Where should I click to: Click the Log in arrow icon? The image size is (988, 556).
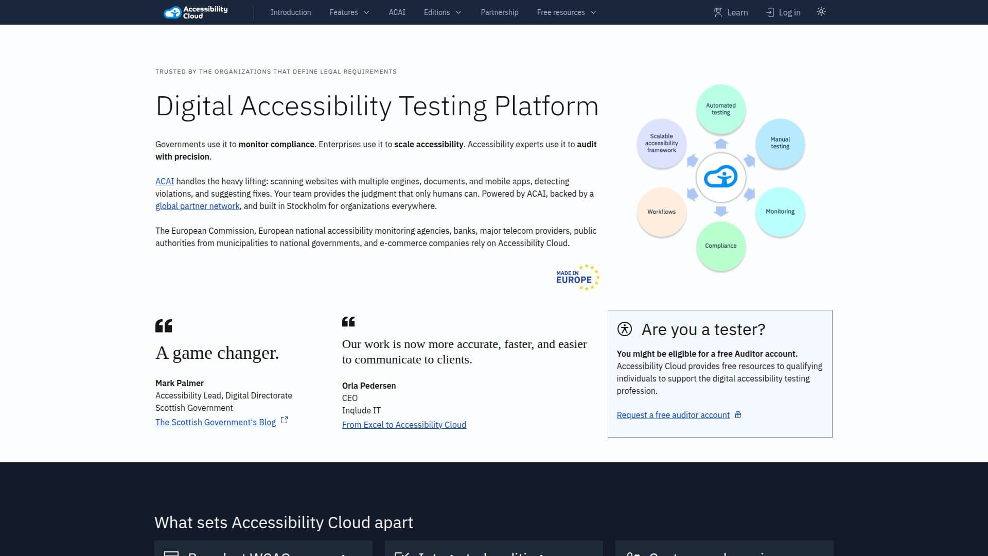pos(770,12)
